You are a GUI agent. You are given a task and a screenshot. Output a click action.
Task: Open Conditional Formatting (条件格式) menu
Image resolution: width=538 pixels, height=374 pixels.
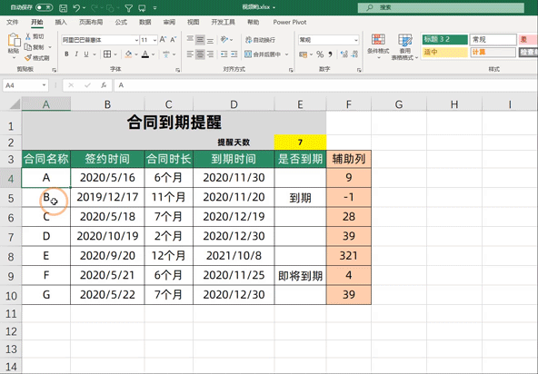(378, 46)
